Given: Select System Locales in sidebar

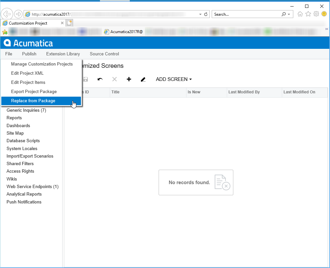Looking at the screenshot, I should [22, 148].
